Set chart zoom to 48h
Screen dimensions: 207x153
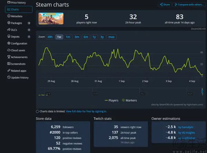(50, 37)
